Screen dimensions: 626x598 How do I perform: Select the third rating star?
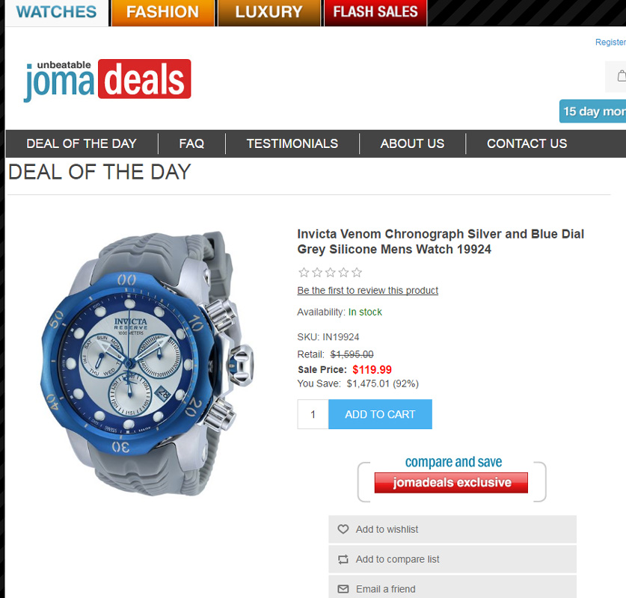click(x=330, y=273)
